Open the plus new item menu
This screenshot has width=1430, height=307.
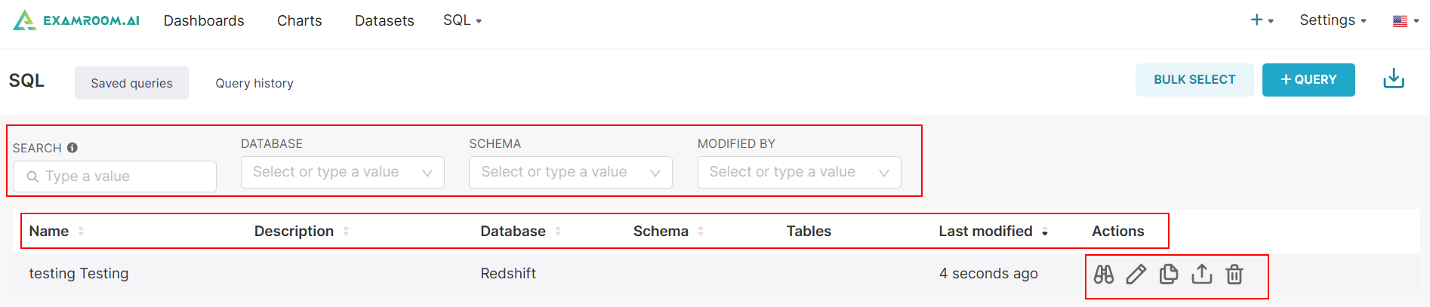(1261, 20)
